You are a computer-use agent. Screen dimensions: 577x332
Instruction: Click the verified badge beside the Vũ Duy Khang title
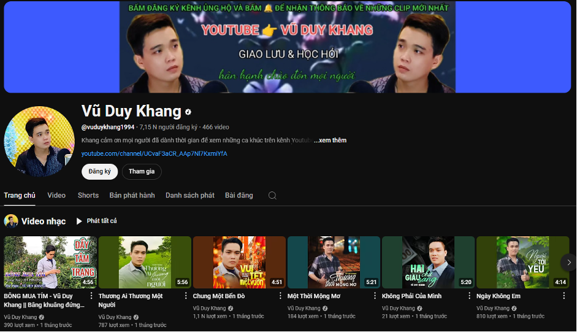tap(188, 112)
